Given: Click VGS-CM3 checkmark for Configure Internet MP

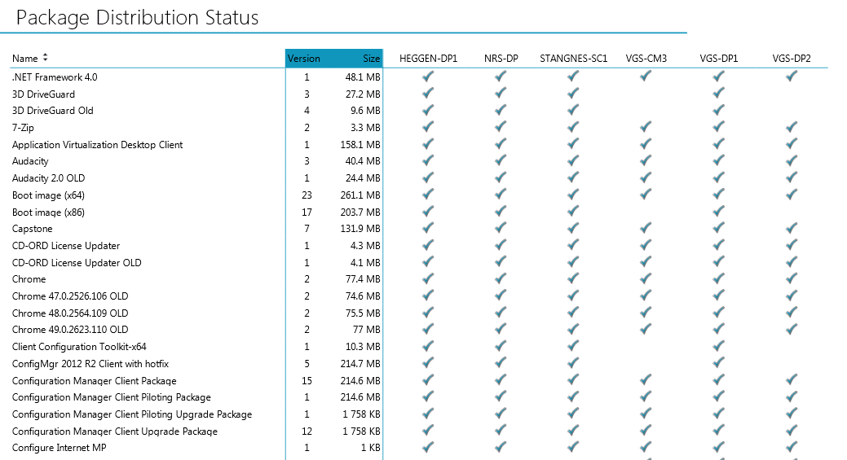Looking at the screenshot, I should pyautogui.click(x=646, y=447).
